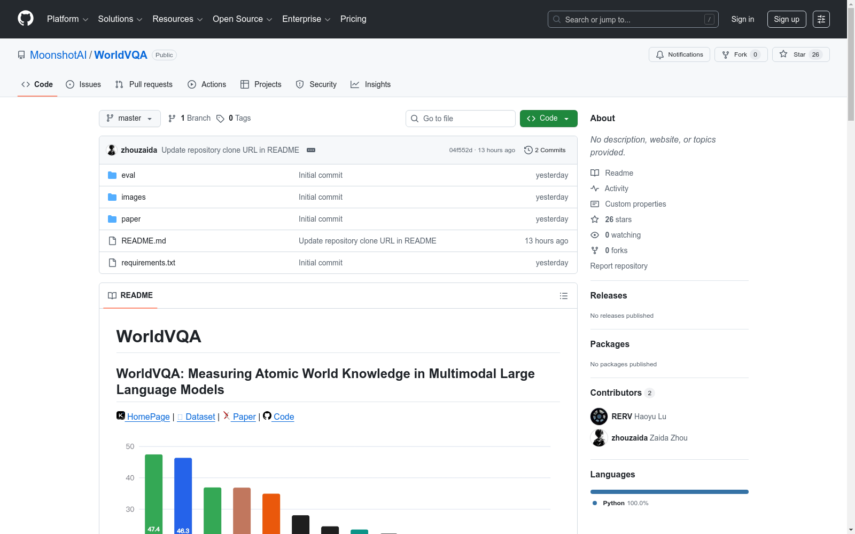This screenshot has width=855, height=534.
Task: Open the MoonshotAI owner link
Action: pos(58,55)
